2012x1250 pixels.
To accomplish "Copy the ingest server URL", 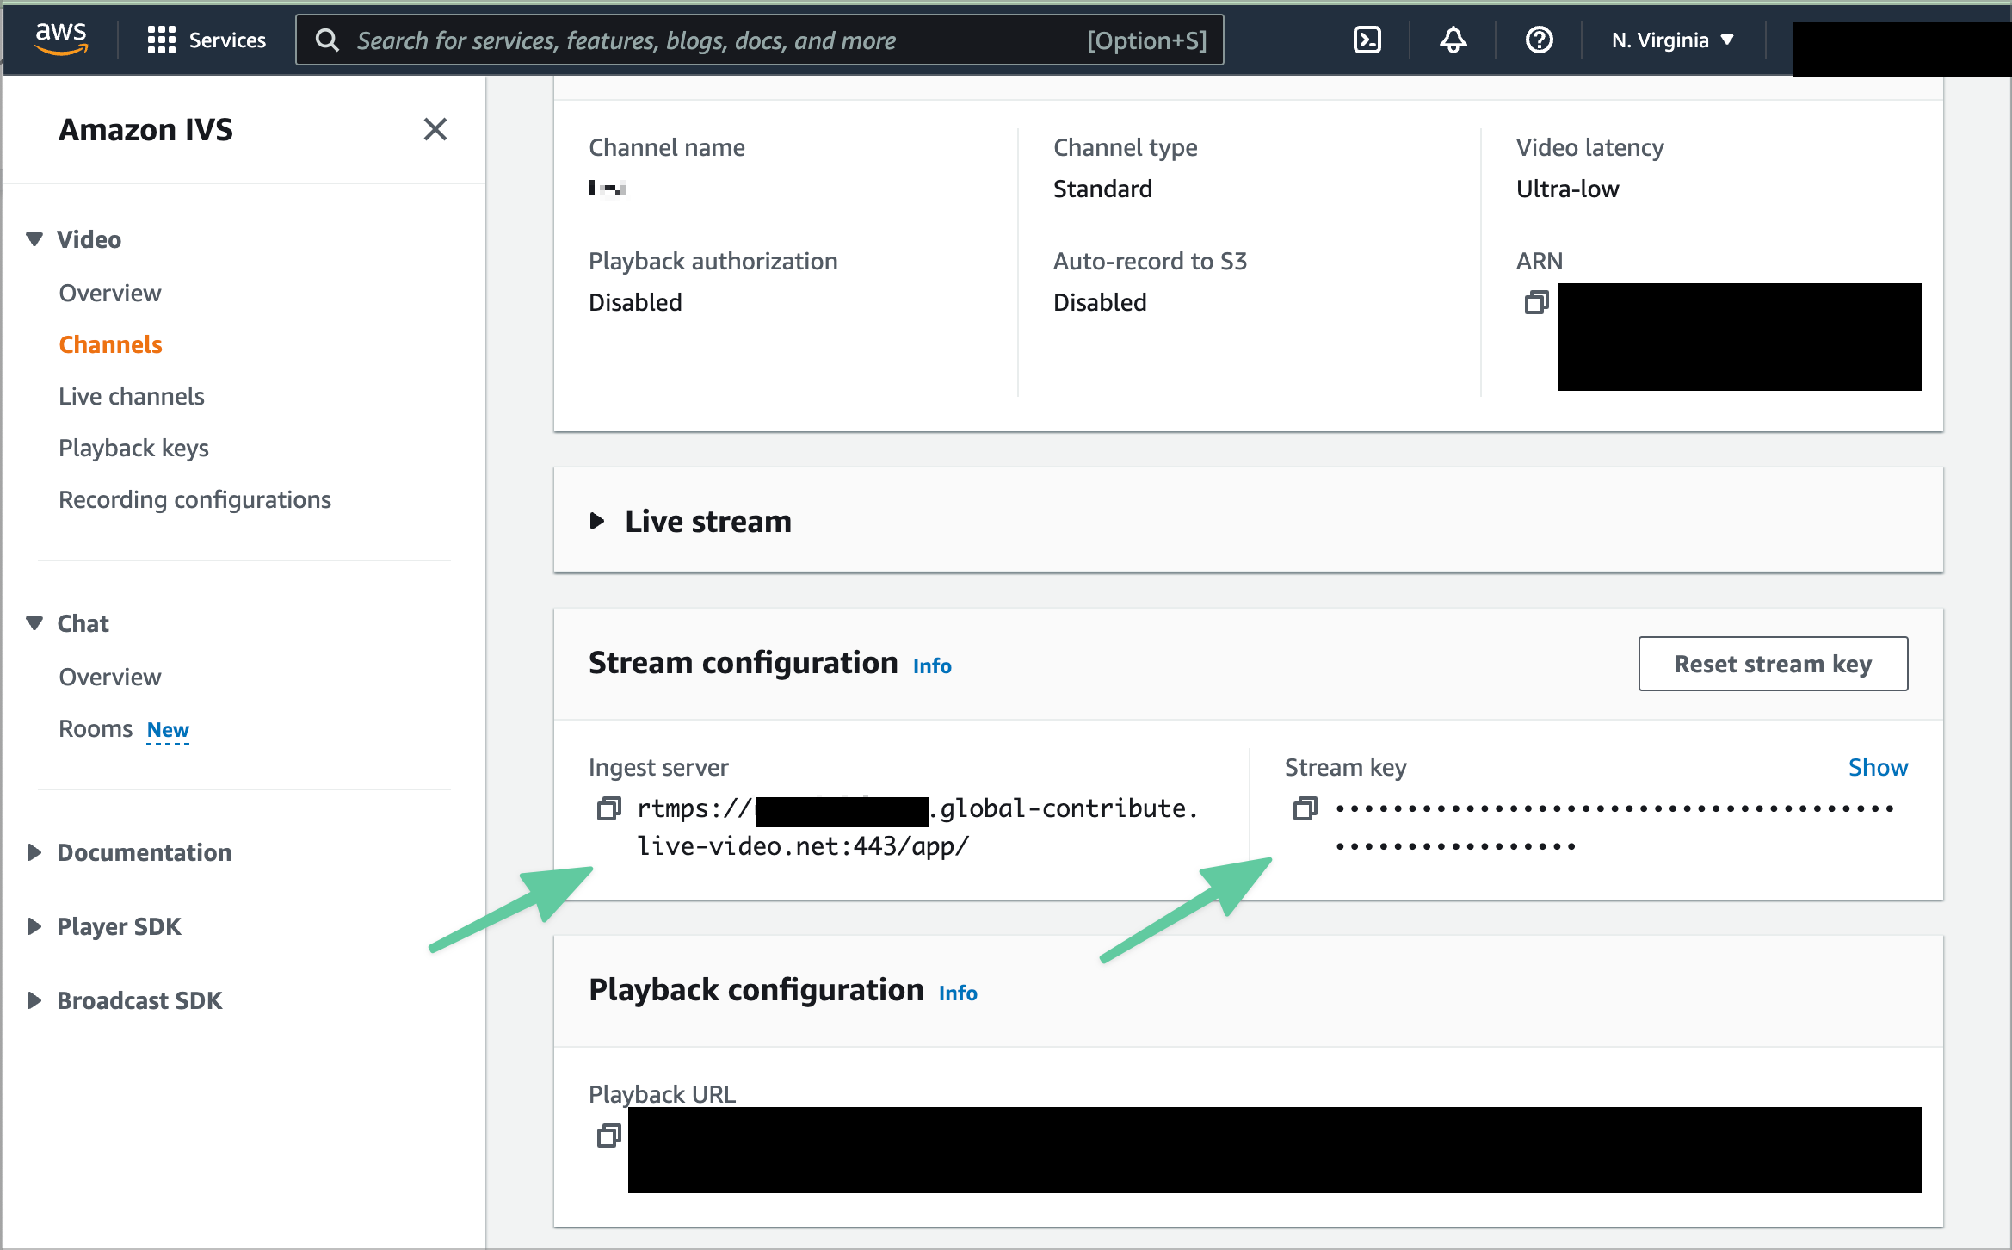I will (608, 808).
